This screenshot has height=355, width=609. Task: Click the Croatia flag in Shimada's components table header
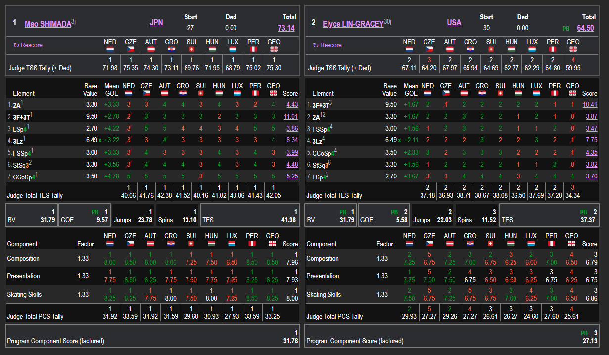click(170, 243)
